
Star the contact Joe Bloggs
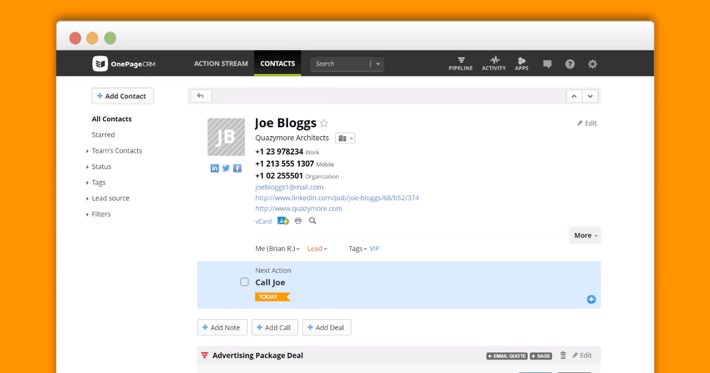click(324, 123)
